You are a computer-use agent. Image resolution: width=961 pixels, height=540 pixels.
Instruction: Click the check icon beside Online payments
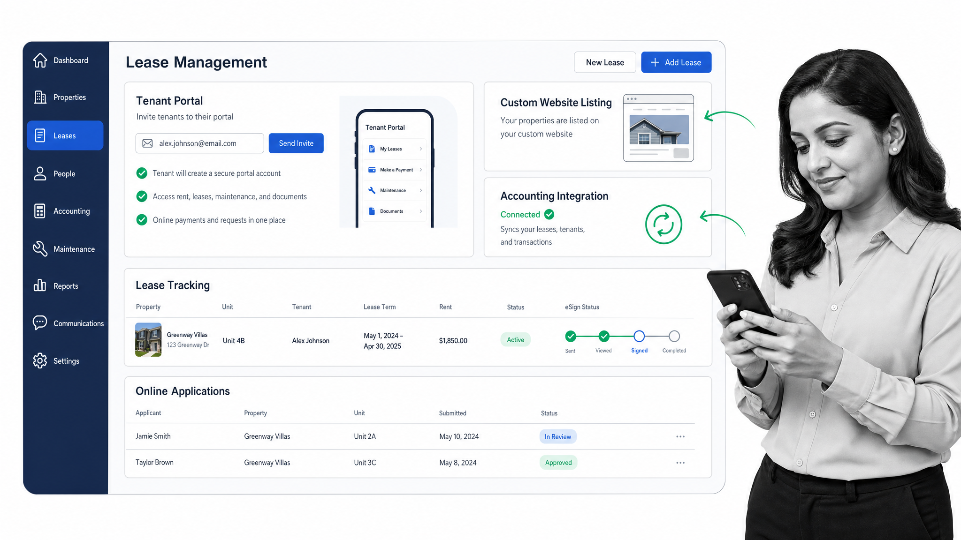(x=142, y=219)
